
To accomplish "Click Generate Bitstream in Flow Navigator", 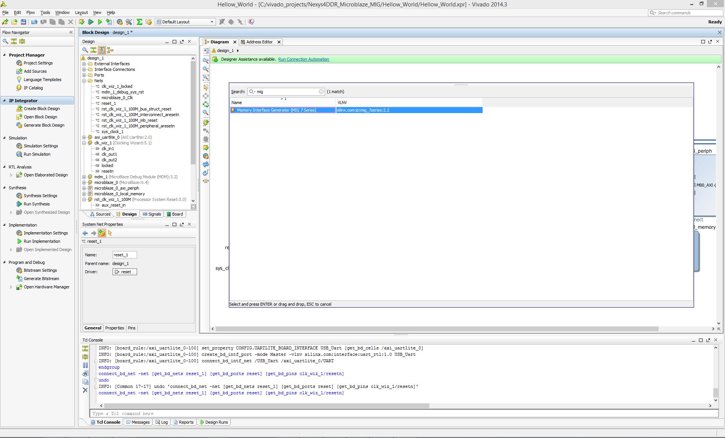I will (41, 279).
